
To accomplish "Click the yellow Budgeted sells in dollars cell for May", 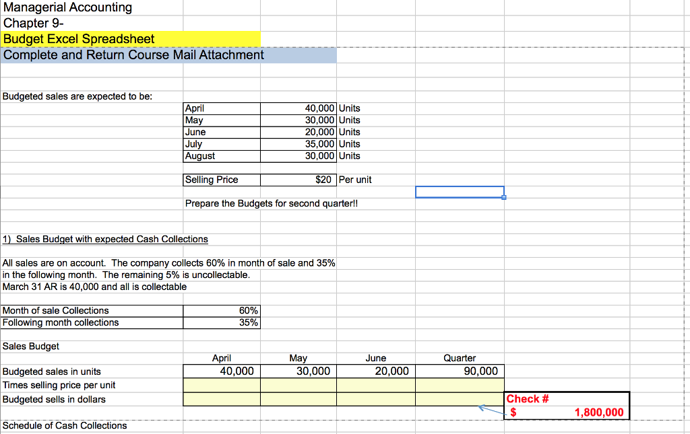I will click(x=299, y=398).
